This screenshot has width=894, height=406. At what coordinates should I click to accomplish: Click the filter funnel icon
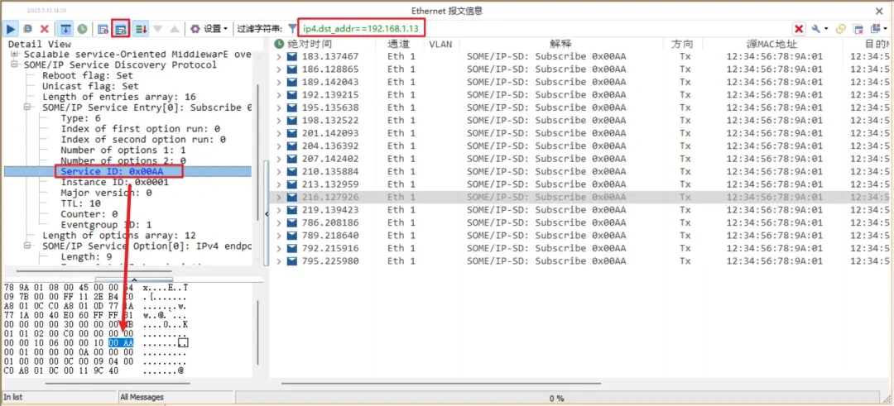click(292, 29)
